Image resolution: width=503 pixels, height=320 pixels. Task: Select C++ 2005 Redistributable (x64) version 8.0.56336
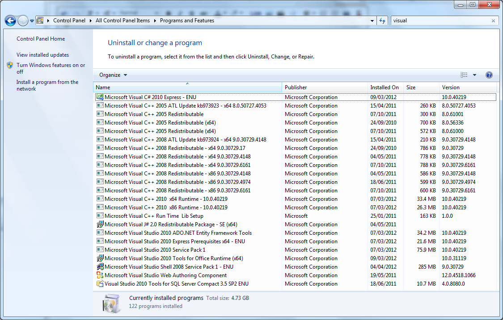pos(296,123)
